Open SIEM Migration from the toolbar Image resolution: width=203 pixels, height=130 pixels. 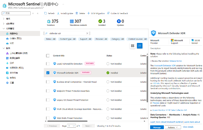[x=96, y=13]
